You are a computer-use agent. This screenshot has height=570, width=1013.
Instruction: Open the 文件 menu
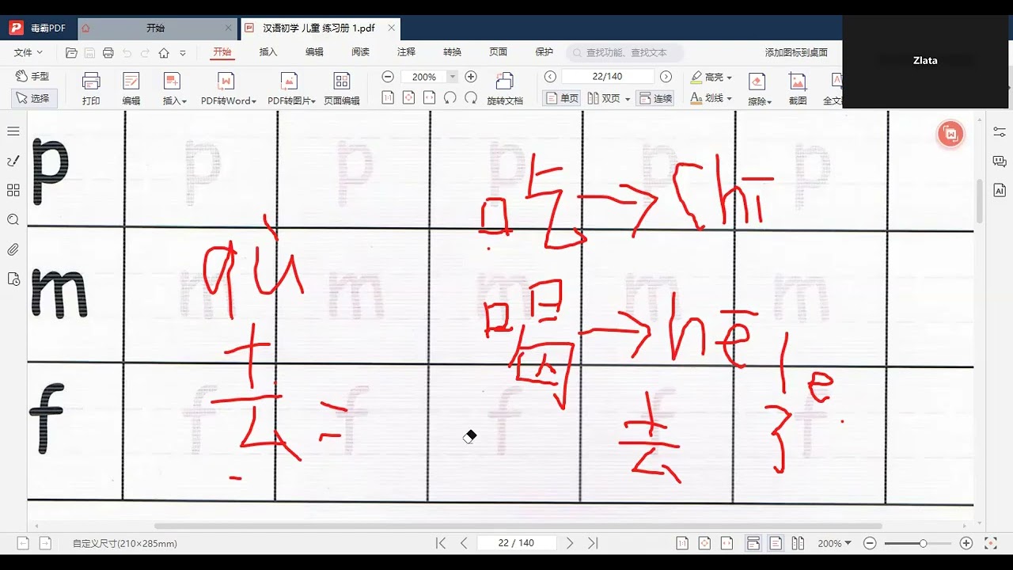tap(28, 52)
